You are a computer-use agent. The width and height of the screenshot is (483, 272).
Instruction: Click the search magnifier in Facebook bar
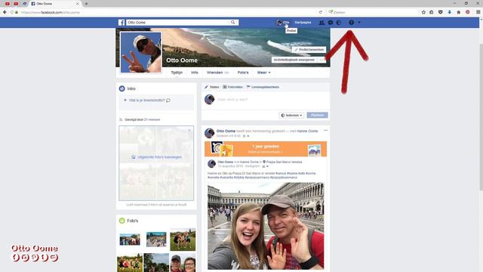click(x=233, y=23)
